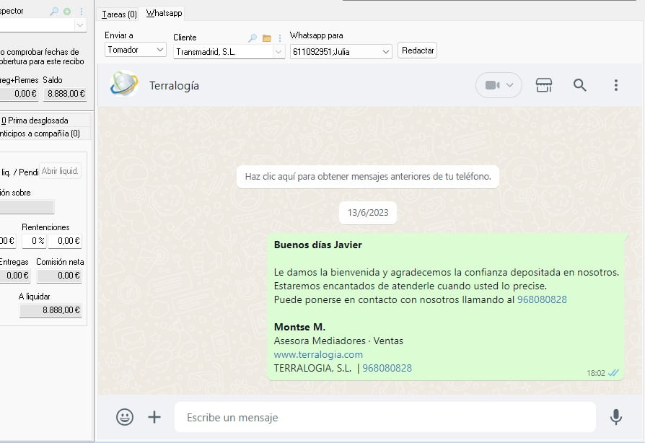The image size is (645, 443).
Task: Click the Abrir liquid. button
Action: coord(60,171)
